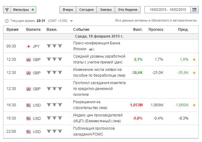Click the clock icon near current time
This screenshot has width=202, height=142.
point(7,21)
